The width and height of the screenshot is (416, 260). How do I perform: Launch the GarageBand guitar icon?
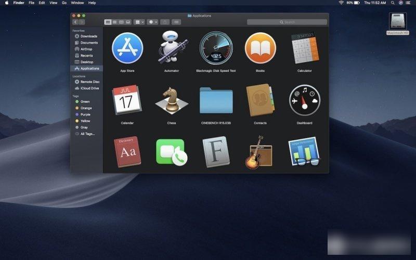(x=258, y=152)
